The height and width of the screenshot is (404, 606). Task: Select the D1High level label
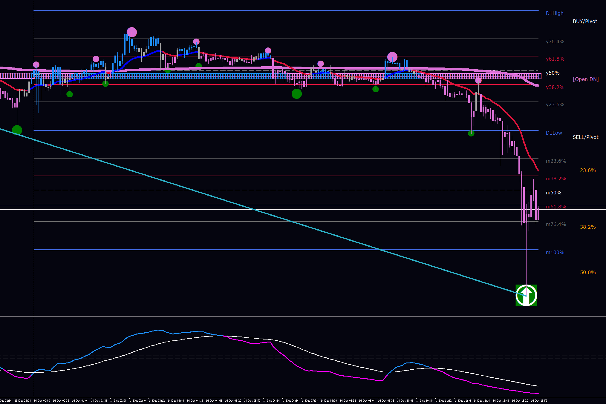[x=554, y=13]
